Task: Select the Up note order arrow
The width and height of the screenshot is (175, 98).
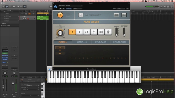Action: tap(72, 32)
